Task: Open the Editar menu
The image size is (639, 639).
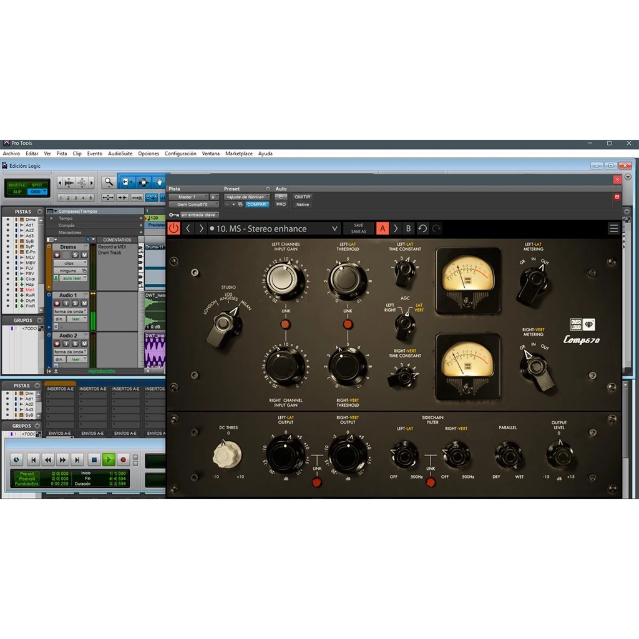Action: (32, 154)
